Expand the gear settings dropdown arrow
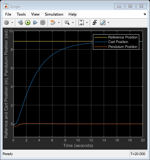The width and height of the screenshot is (150, 160). point(12,22)
